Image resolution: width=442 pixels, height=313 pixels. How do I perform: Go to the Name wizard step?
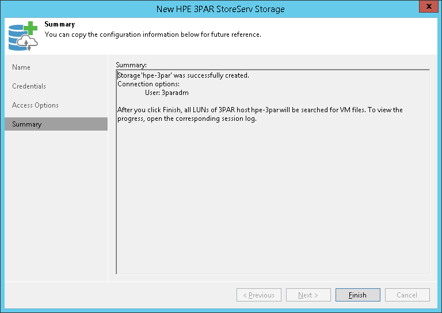click(21, 67)
